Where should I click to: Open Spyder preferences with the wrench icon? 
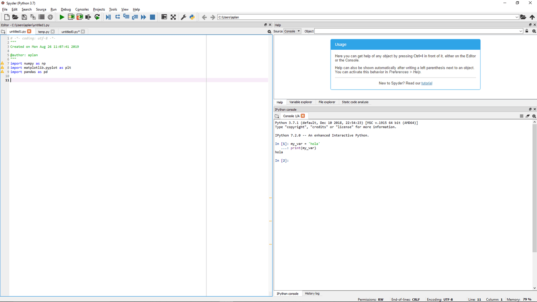[x=183, y=17]
